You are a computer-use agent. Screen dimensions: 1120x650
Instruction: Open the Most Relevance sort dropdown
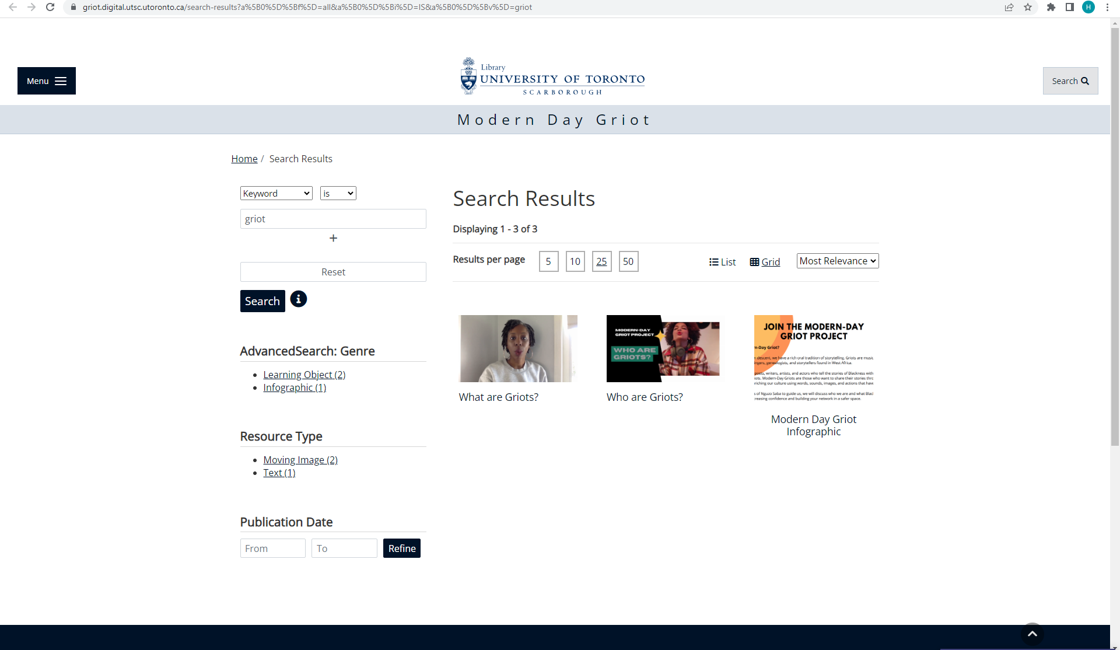pyautogui.click(x=838, y=261)
